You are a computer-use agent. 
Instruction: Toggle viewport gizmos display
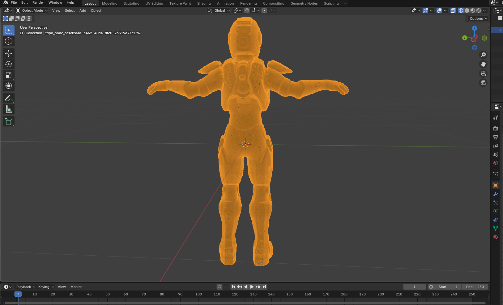click(x=425, y=10)
